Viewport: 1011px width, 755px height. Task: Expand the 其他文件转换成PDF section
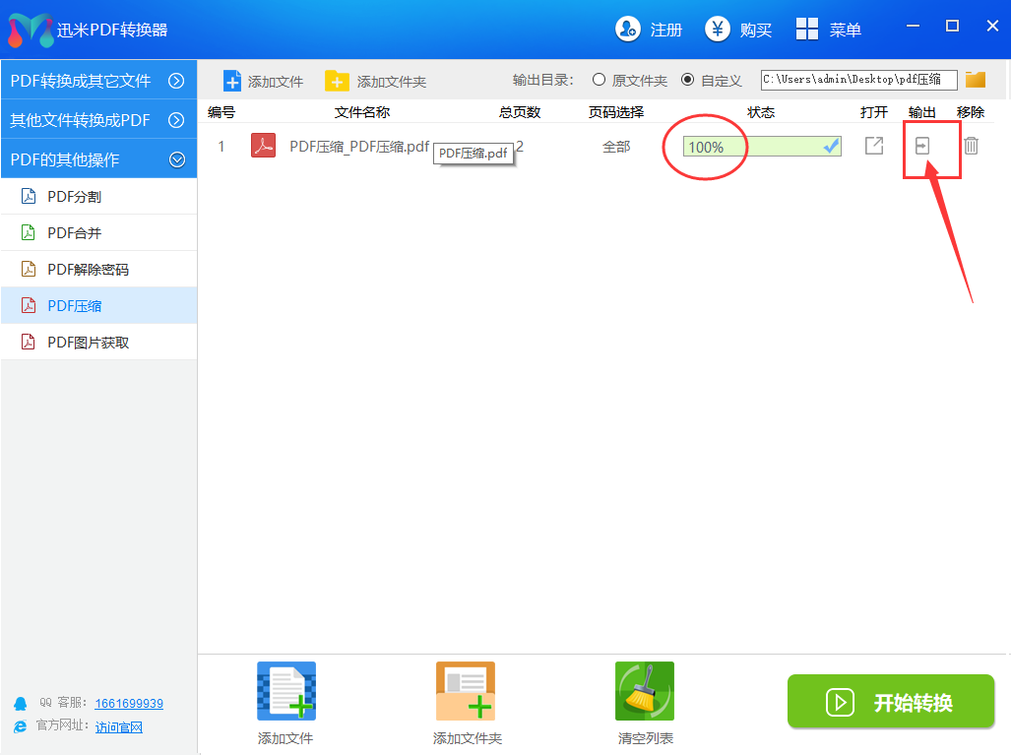(x=98, y=119)
